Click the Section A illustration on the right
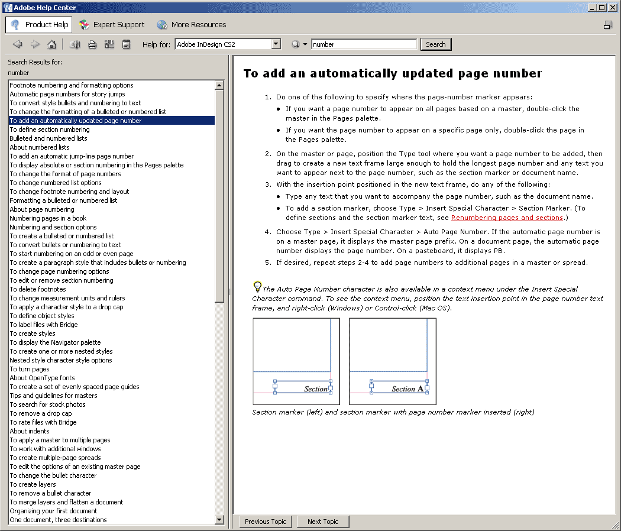 tap(393, 361)
